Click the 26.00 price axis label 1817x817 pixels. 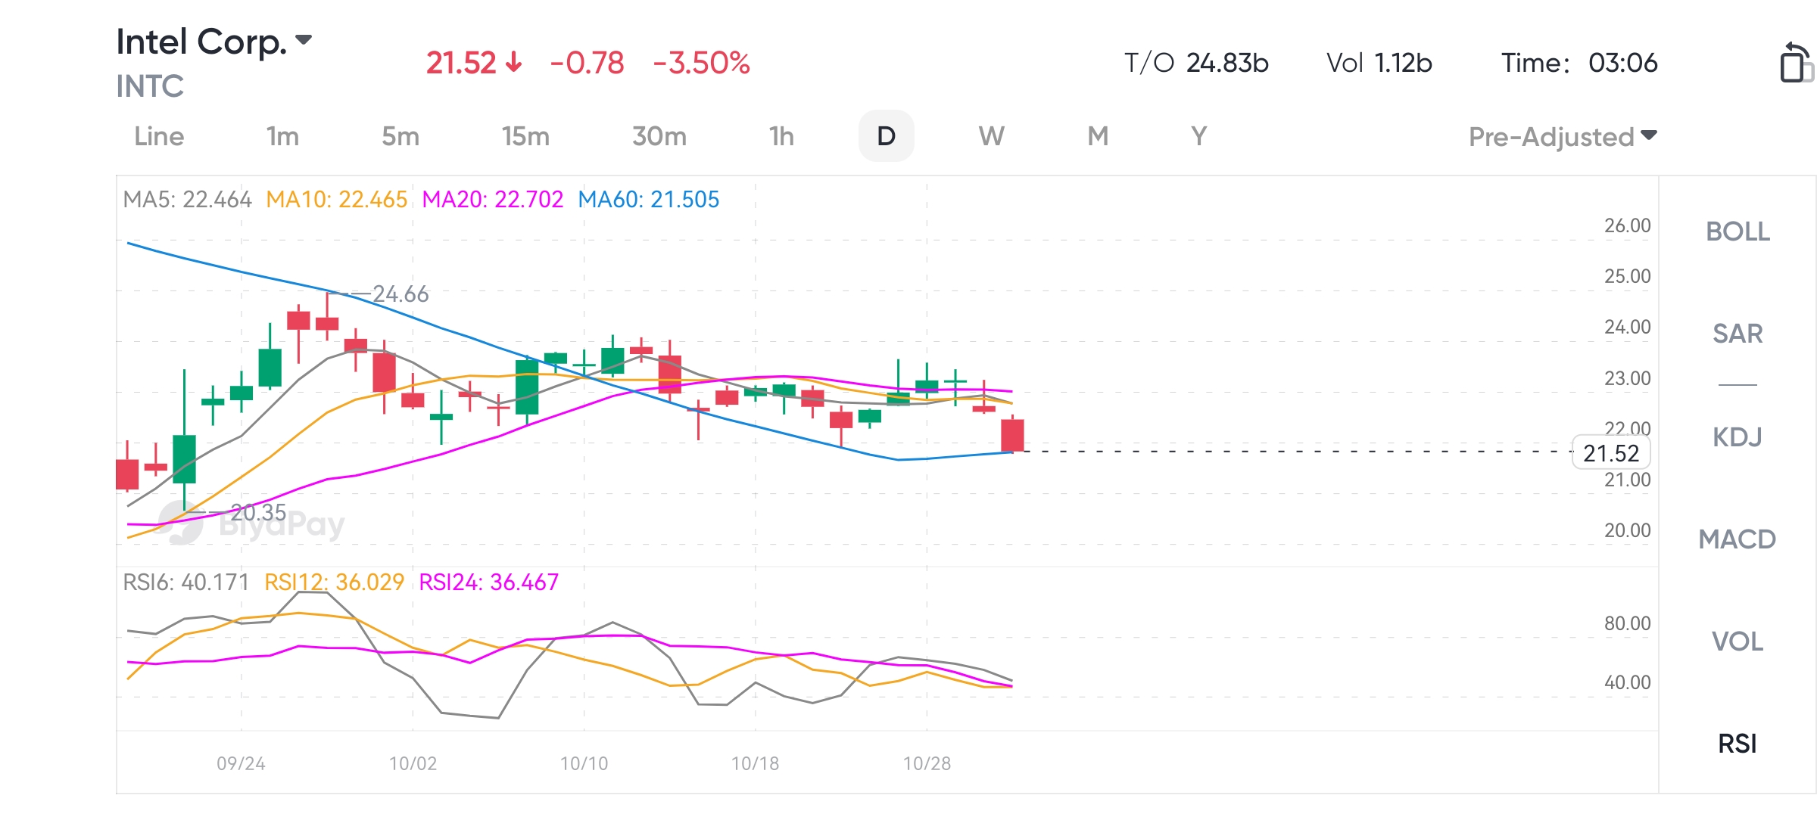[1628, 225]
